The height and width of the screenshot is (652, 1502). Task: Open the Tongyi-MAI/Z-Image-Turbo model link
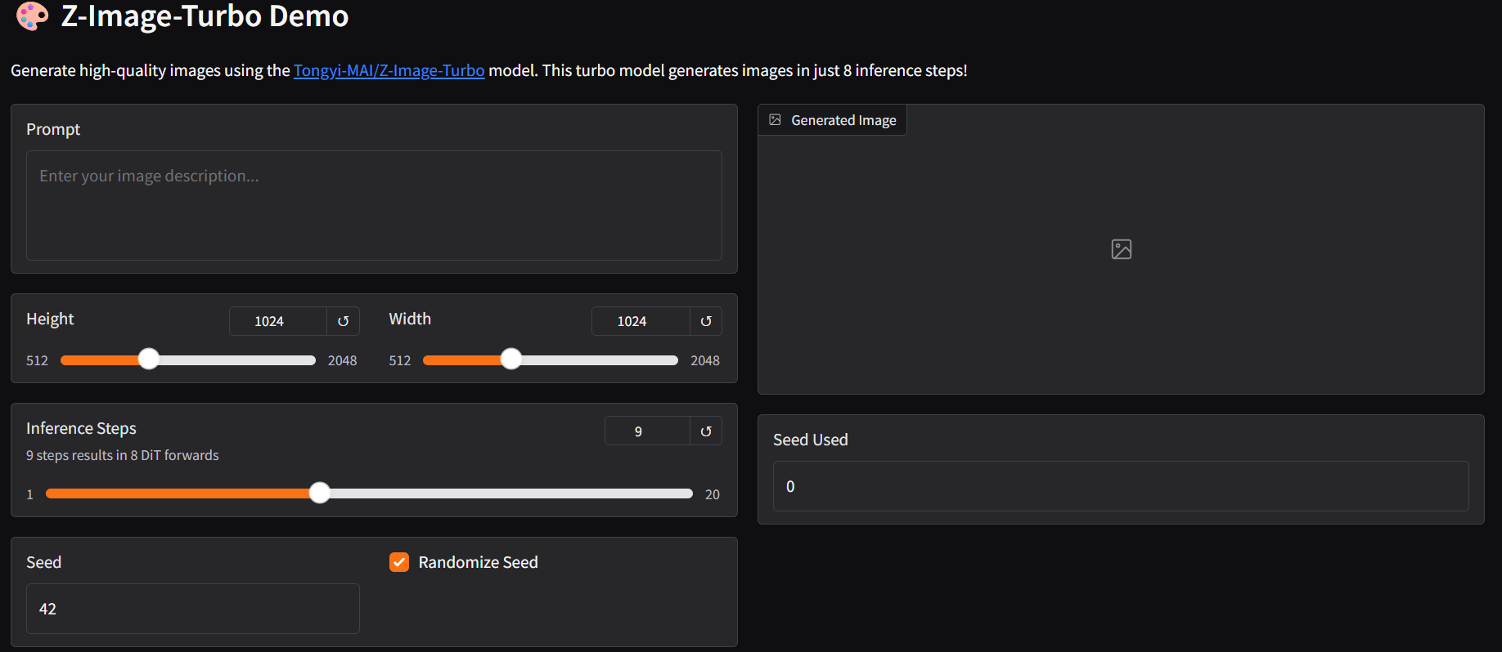(x=389, y=71)
